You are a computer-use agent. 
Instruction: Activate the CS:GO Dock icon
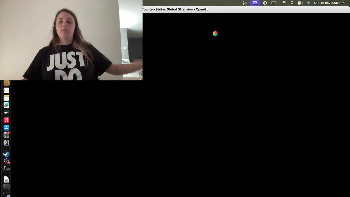click(6, 169)
